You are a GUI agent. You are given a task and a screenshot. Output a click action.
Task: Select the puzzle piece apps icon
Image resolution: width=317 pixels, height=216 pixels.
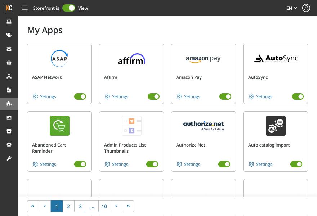(9, 104)
